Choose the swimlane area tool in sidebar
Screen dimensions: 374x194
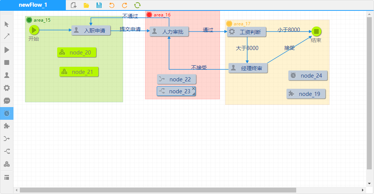click(7, 177)
